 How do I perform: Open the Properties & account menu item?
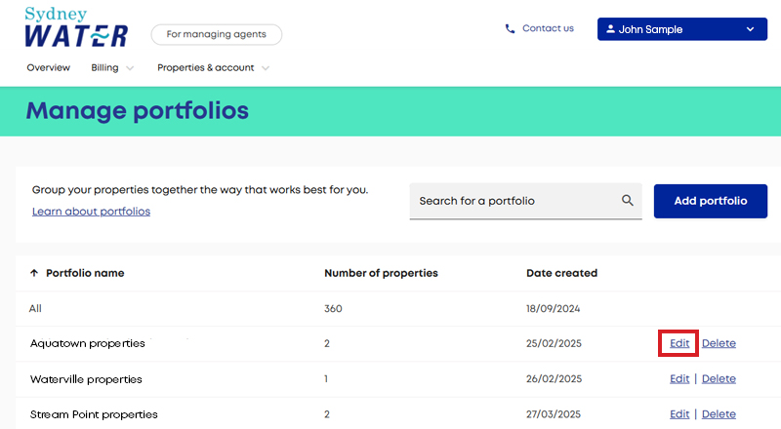coord(206,67)
